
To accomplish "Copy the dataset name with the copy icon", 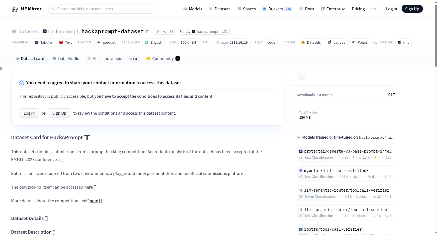I will click(x=147, y=31).
